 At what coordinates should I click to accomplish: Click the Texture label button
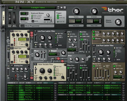tap(76, 17)
